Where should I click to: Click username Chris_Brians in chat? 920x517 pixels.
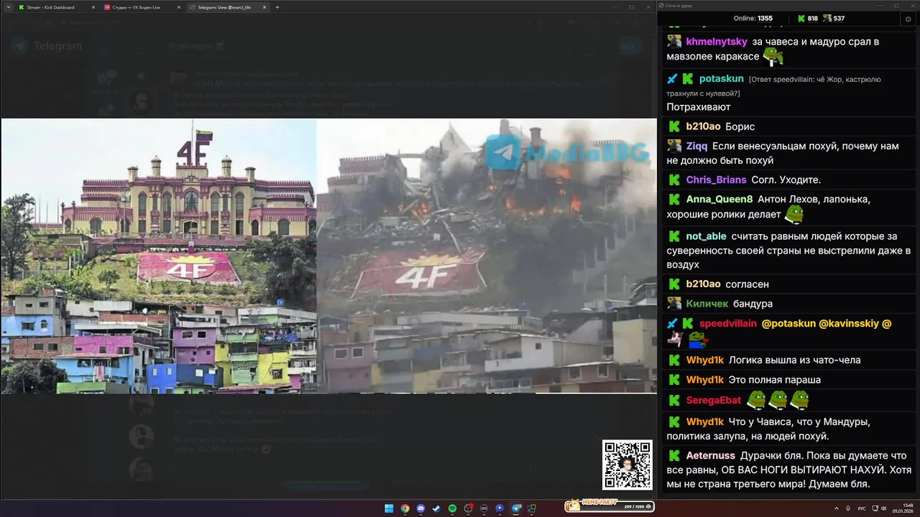pos(716,180)
